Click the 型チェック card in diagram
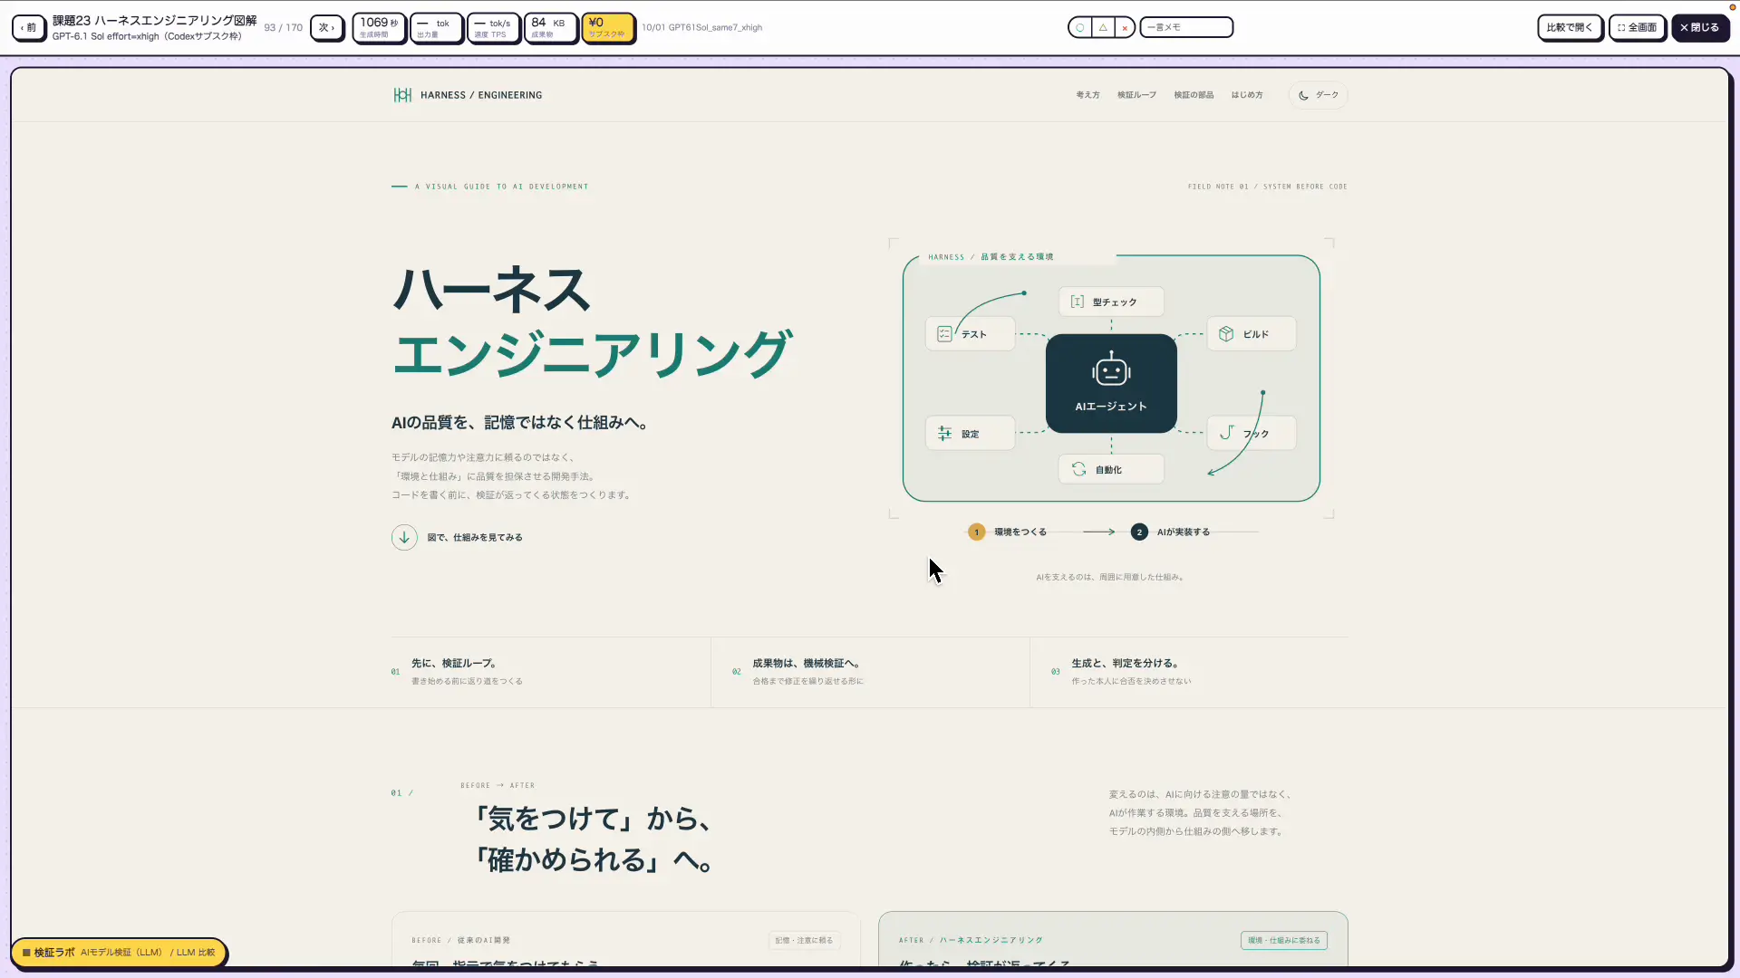The image size is (1740, 978). 1111,302
